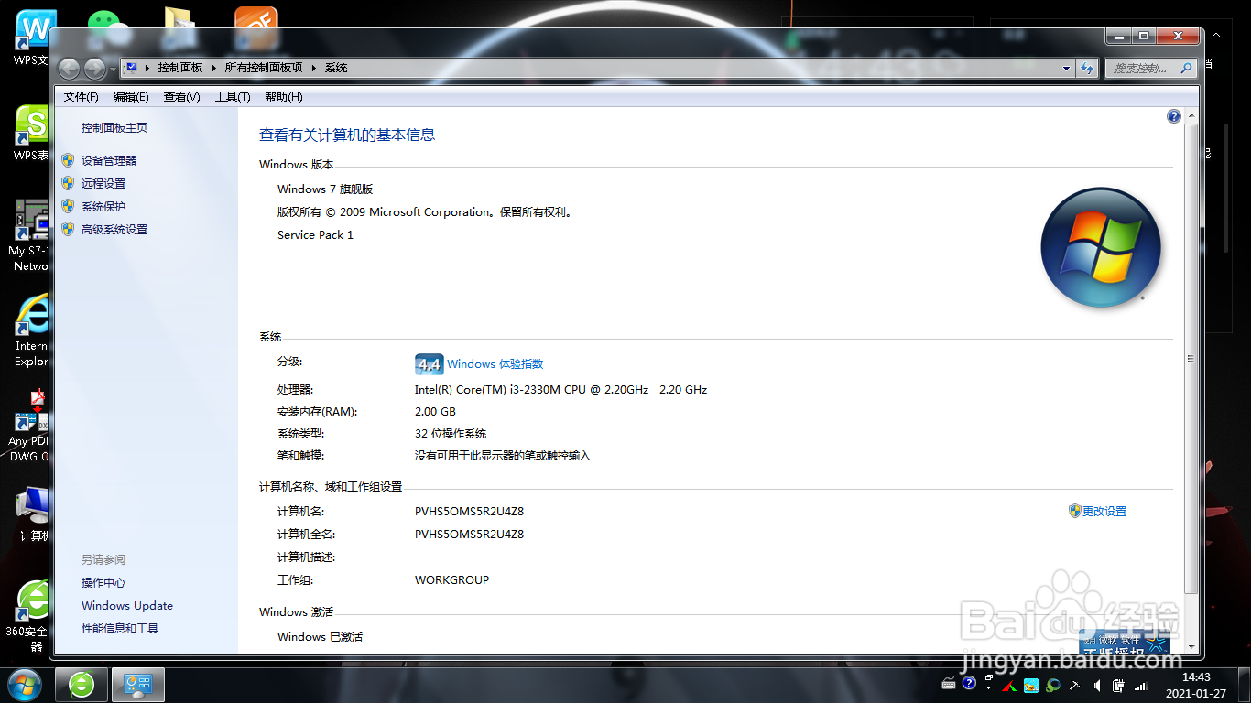Viewport: 1251px width, 703px height.
Task: Click the 4.4 experience index badge
Action: [429, 364]
